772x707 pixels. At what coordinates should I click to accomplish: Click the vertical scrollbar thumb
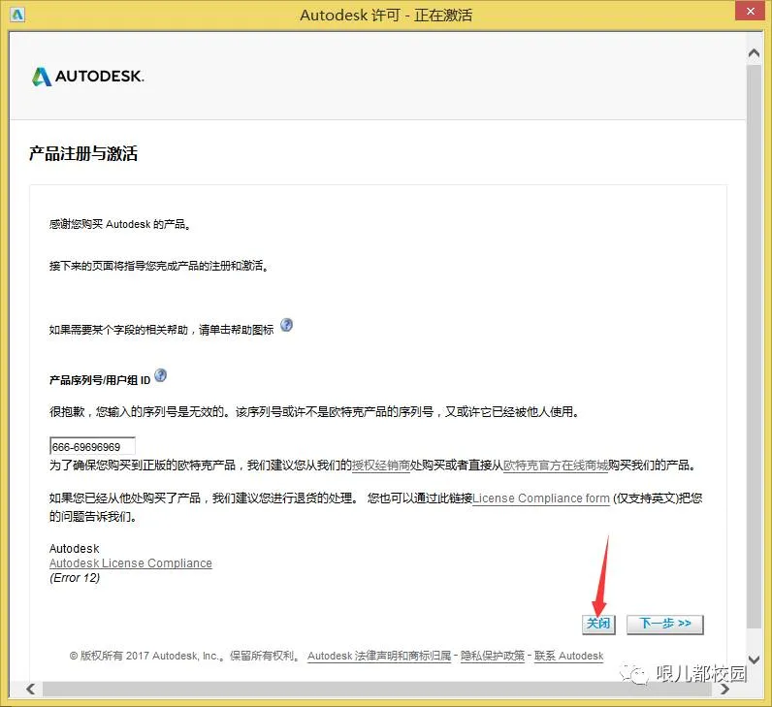tap(754, 346)
